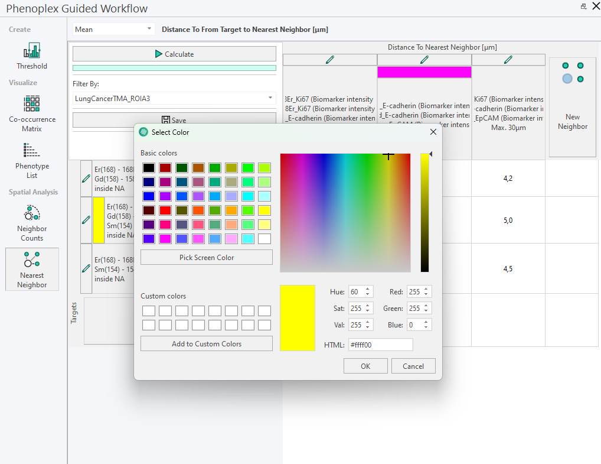Open the Neighbor Counts analysis
The image size is (601, 464).
32,223
